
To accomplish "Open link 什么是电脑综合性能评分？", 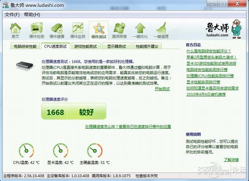I will pos(209,51).
